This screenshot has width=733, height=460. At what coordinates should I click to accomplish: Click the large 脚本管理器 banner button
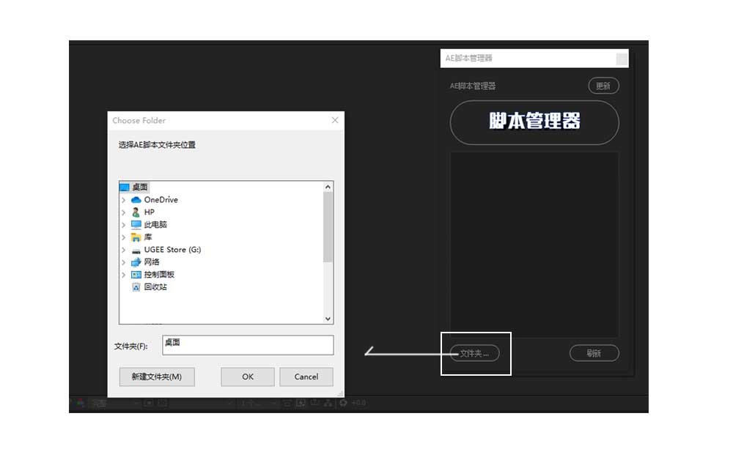pos(534,122)
